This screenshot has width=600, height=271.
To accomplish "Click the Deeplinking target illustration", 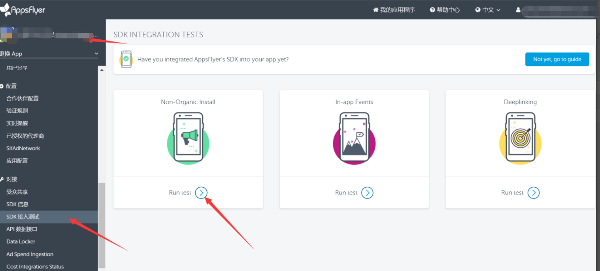I will pos(521,138).
